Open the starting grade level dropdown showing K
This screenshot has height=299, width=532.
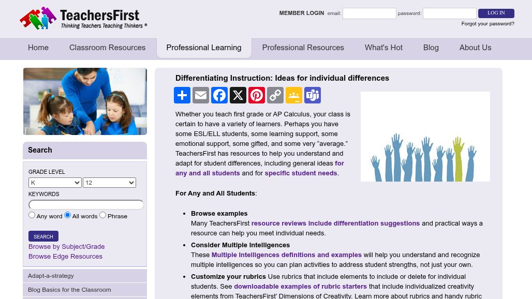55,183
